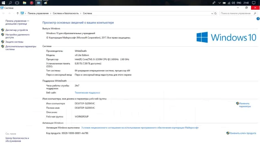This screenshot has width=260, height=146.
Task: Open recent locations dropdown arrow
Action: tap(13, 13)
